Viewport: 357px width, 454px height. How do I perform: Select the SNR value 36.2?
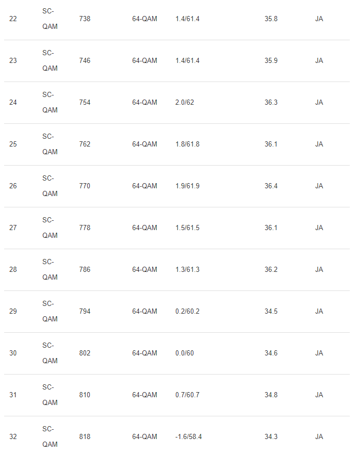click(x=271, y=270)
